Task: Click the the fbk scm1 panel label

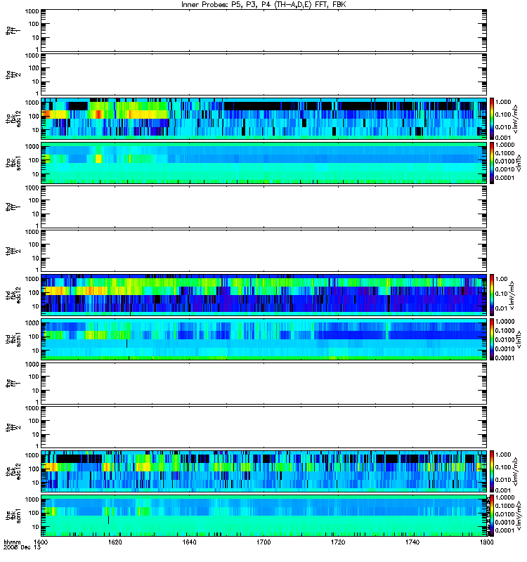Action: 13,516
